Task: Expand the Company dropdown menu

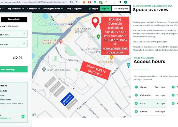Action: pyautogui.click(x=34, y=9)
